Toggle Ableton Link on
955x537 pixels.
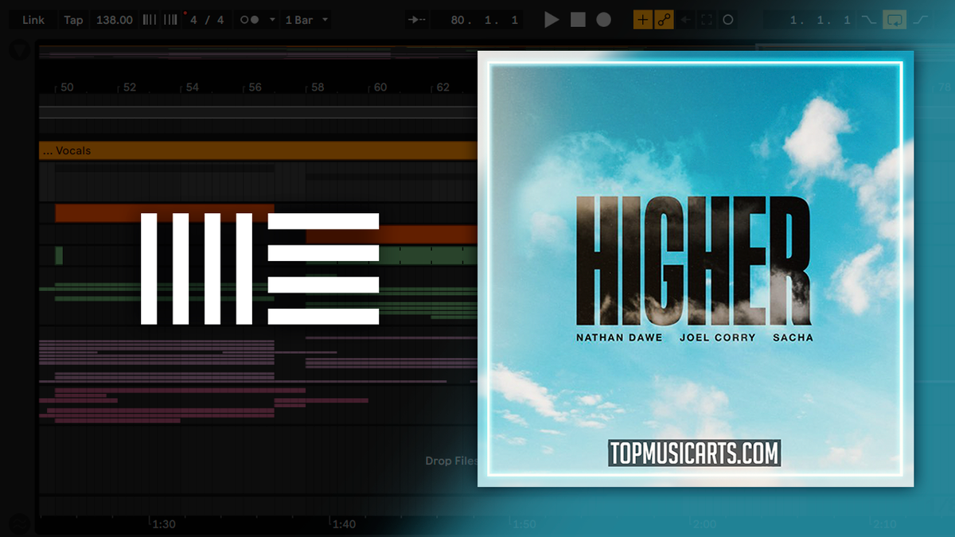tap(32, 19)
